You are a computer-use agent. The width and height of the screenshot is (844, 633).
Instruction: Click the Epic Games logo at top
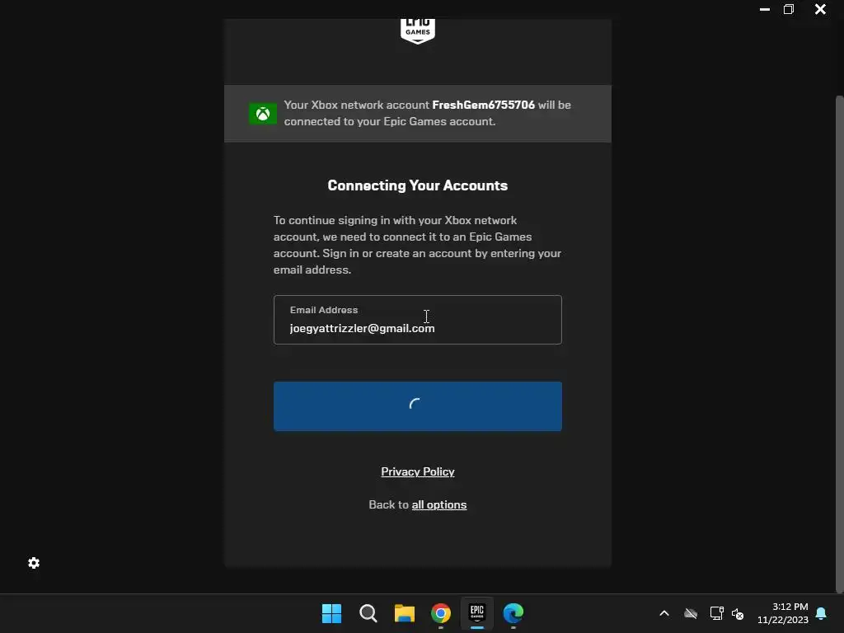point(418,31)
